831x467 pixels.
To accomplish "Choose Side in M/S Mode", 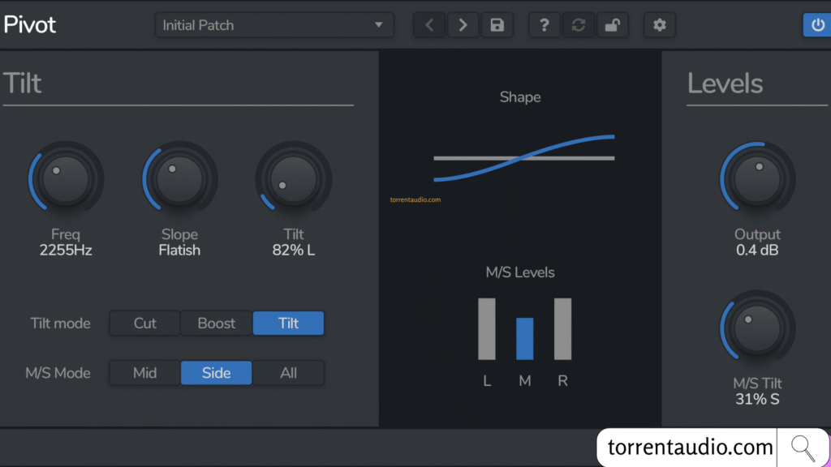I will pyautogui.click(x=216, y=373).
